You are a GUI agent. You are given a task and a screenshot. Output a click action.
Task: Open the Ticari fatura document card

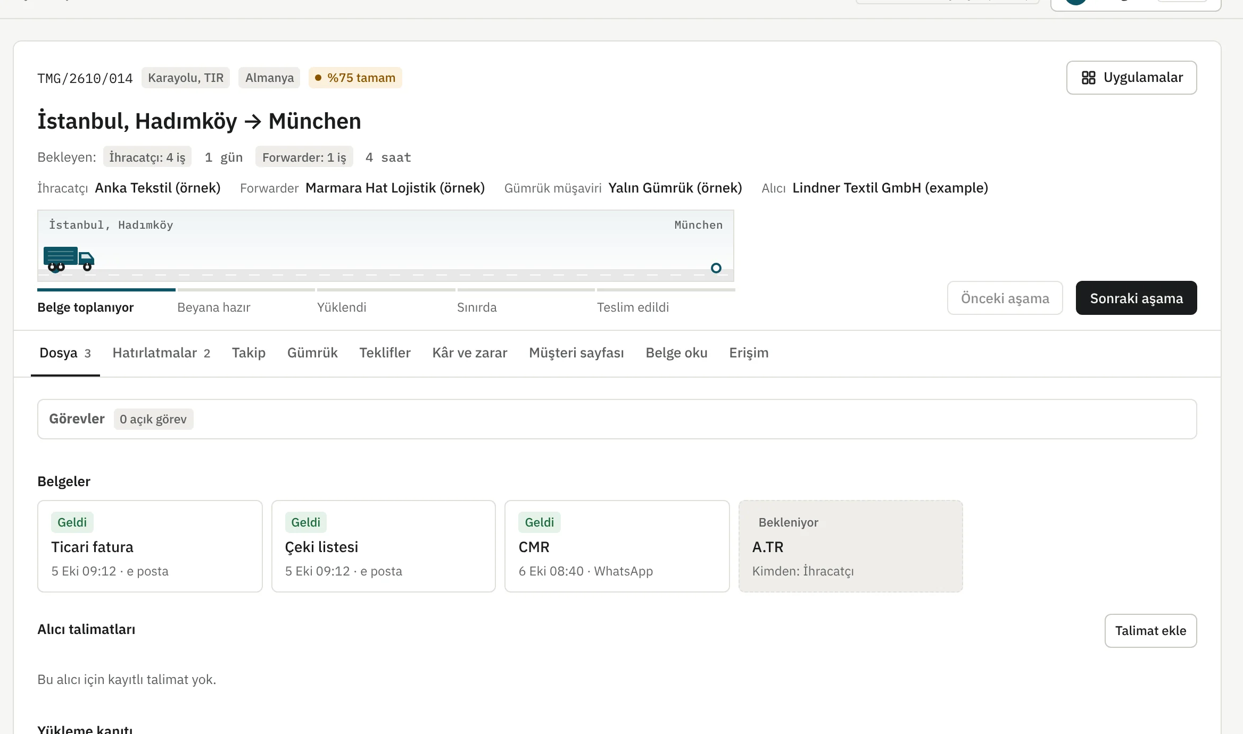[x=150, y=546]
